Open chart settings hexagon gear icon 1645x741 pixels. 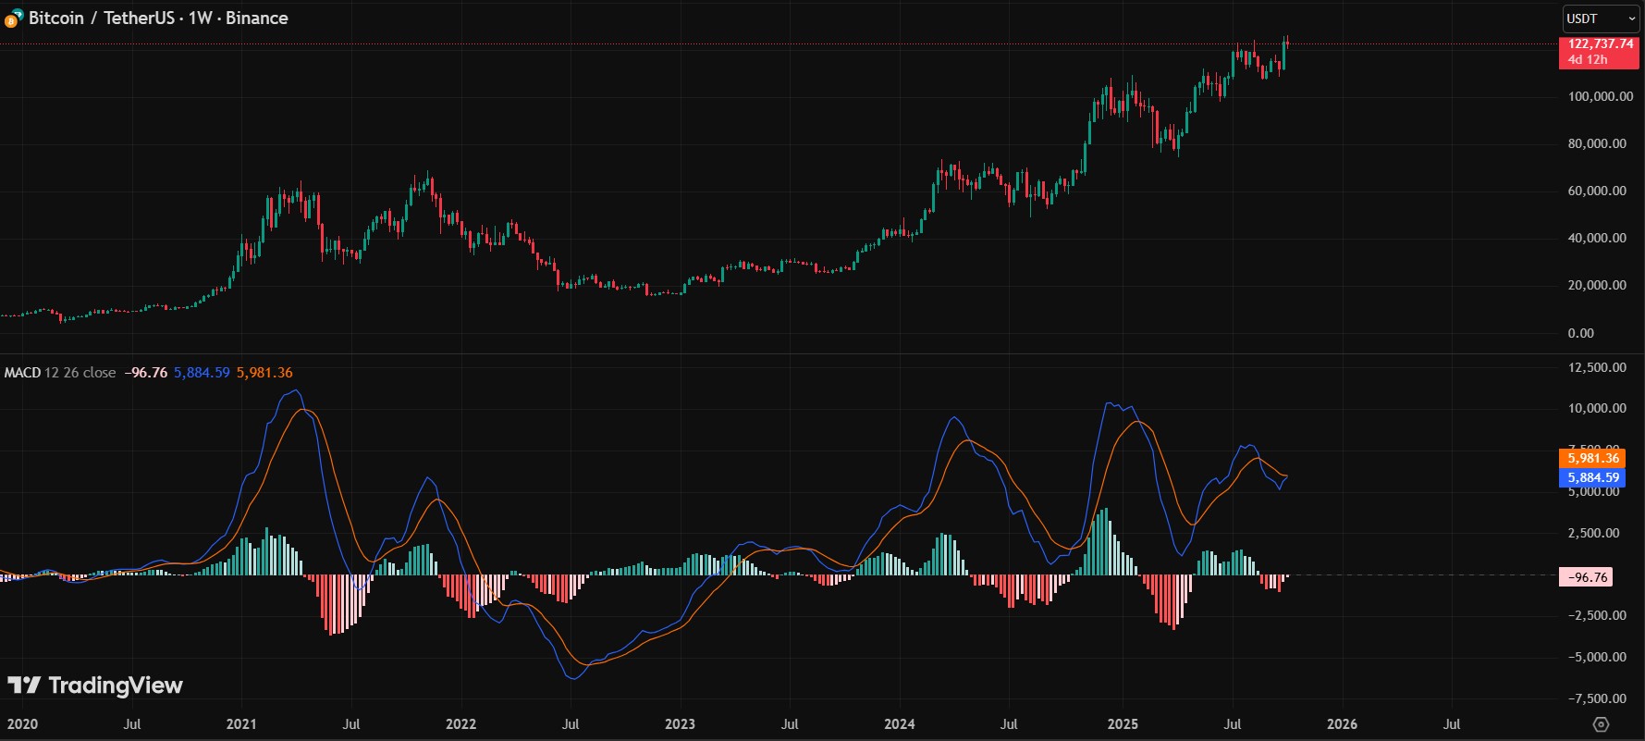(1602, 724)
